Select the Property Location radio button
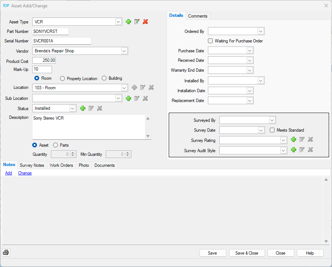The image size is (332, 267). point(62,79)
